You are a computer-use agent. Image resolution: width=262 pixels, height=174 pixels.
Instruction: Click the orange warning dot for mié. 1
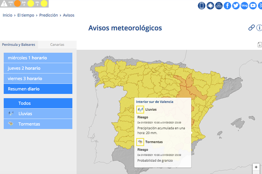pyautogui.click(x=17, y=3)
